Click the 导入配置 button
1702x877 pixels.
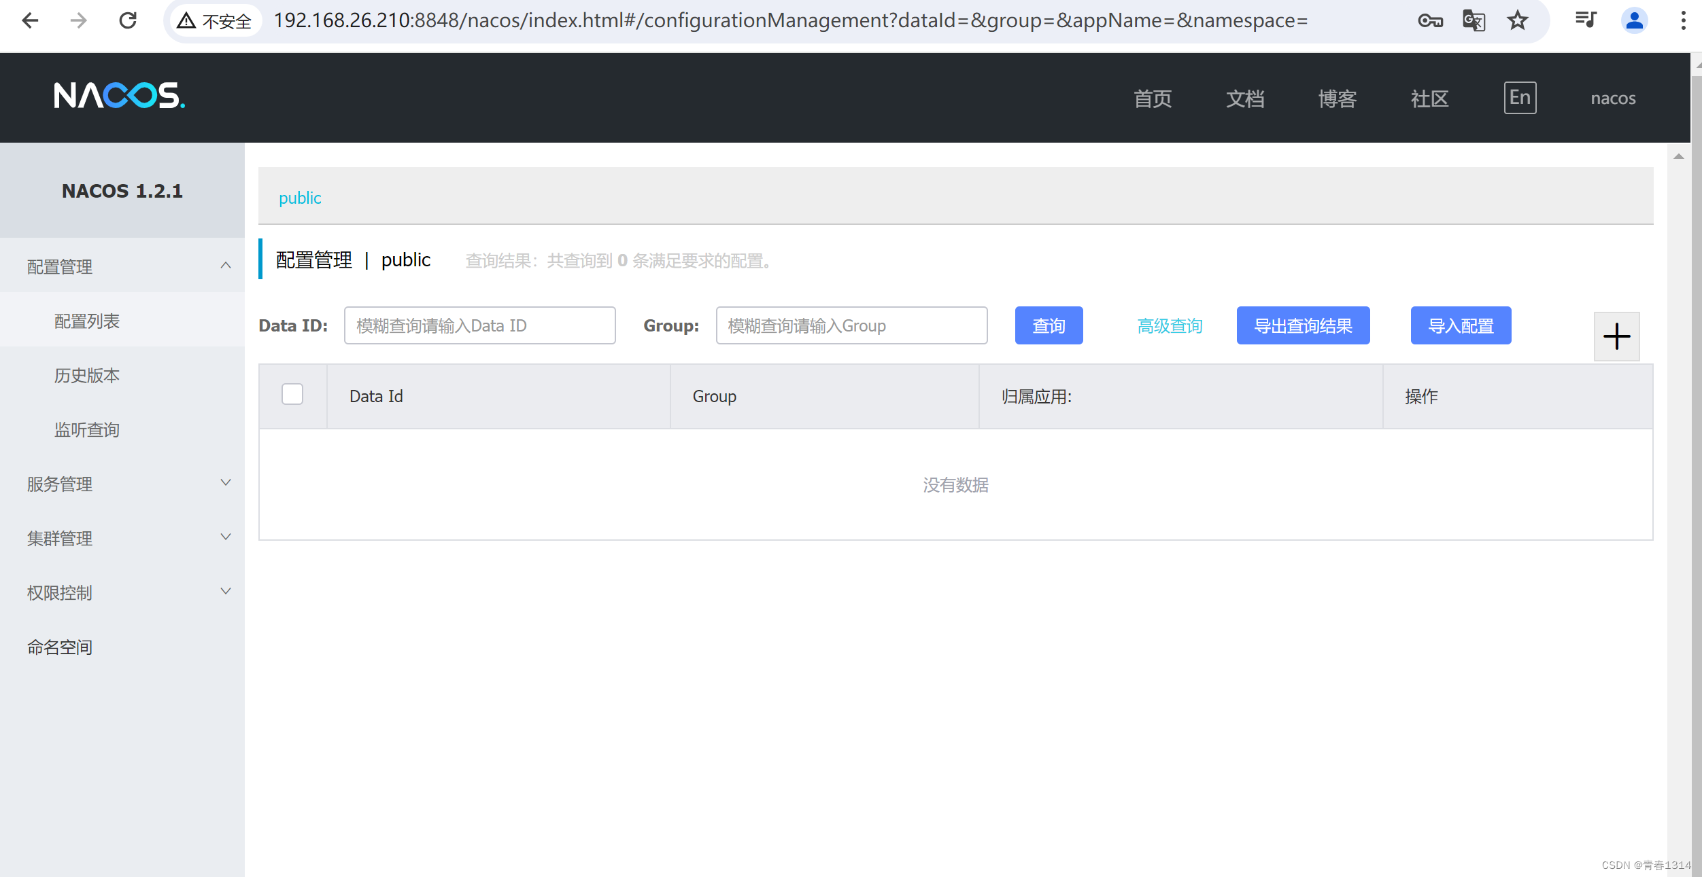1461,325
